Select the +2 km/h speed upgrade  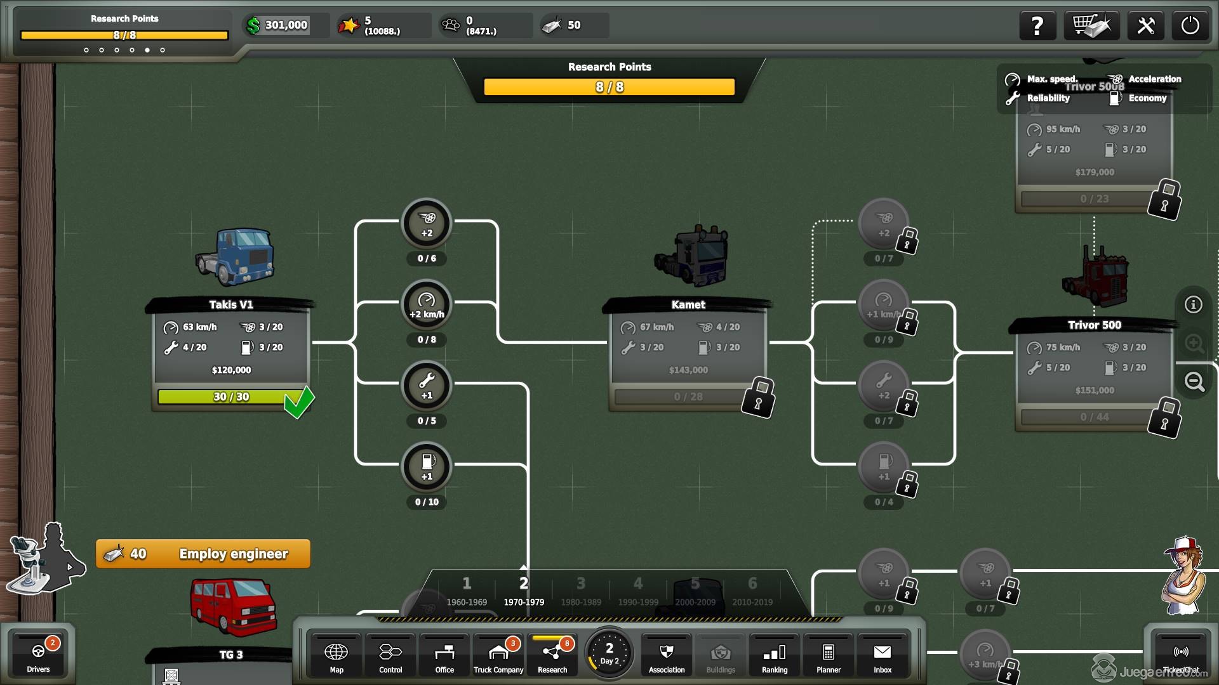427,304
